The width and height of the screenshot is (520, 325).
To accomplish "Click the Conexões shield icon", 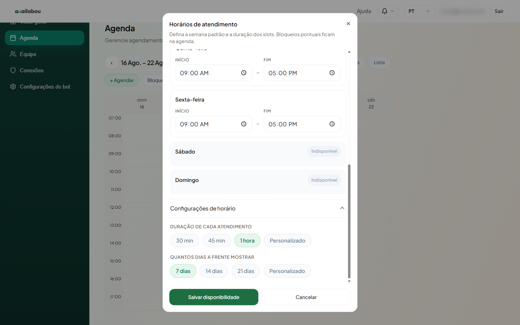I will tap(13, 70).
